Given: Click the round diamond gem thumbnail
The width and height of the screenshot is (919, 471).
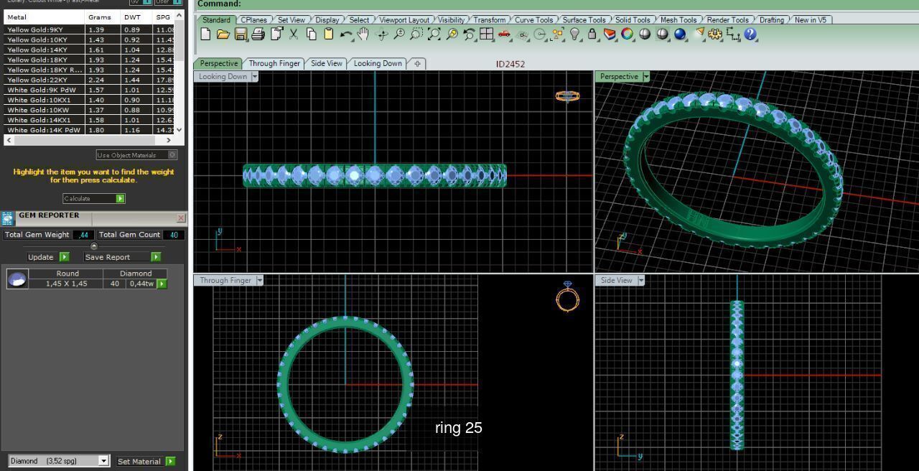Looking at the screenshot, I should 17,279.
